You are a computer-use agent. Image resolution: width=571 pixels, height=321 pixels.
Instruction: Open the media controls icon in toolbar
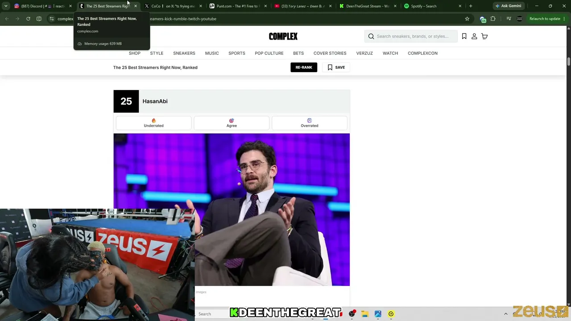[509, 19]
